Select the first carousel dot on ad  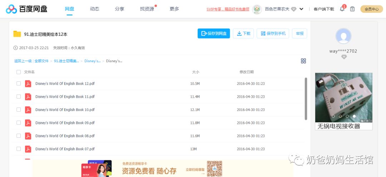click(x=333, y=116)
